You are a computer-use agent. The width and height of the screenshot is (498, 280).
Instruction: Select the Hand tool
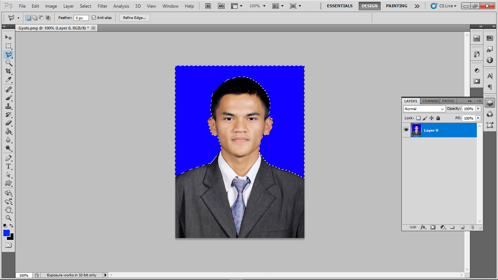8,210
